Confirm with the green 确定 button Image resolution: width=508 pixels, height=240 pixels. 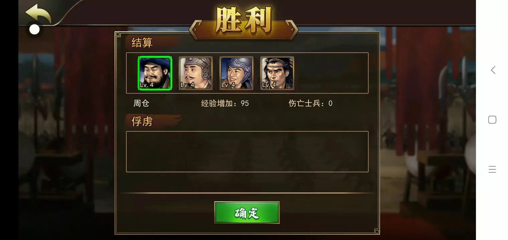point(247,213)
